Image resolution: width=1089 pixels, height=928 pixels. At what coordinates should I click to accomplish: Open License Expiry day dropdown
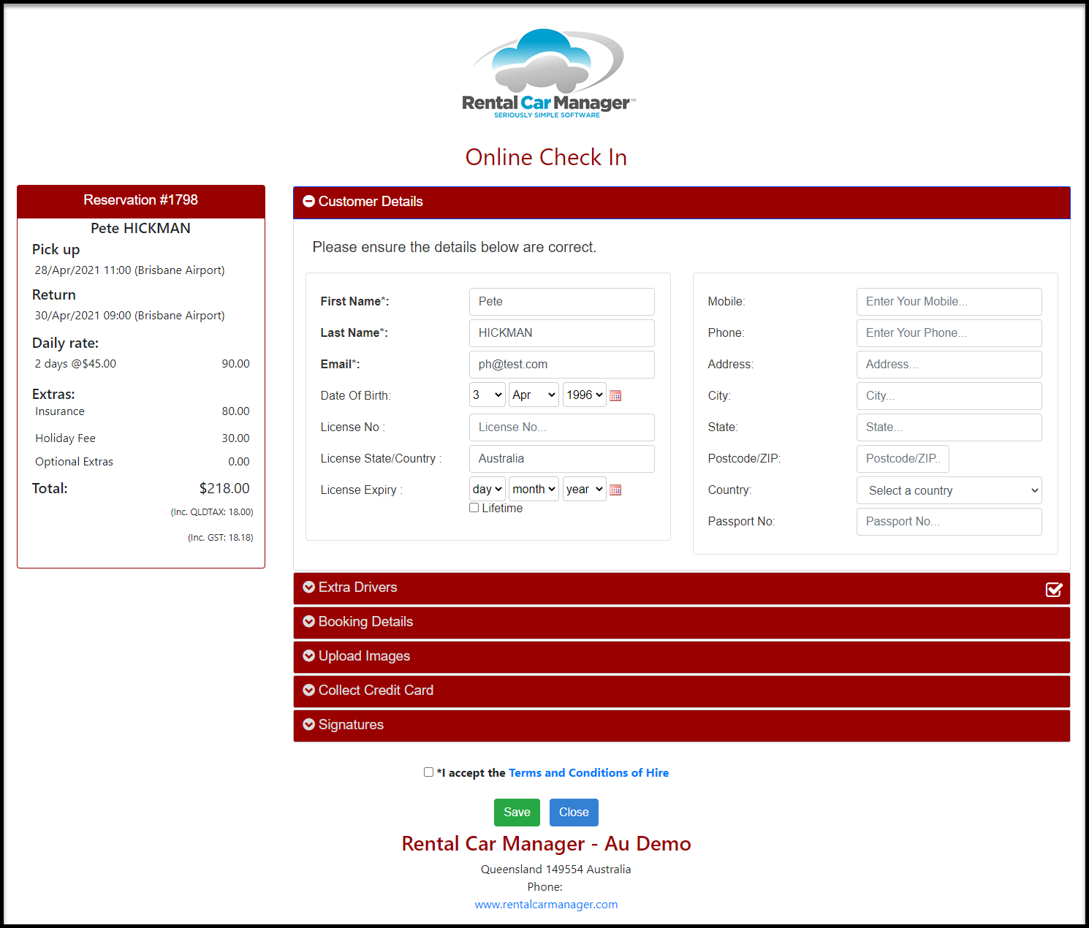[x=487, y=489]
